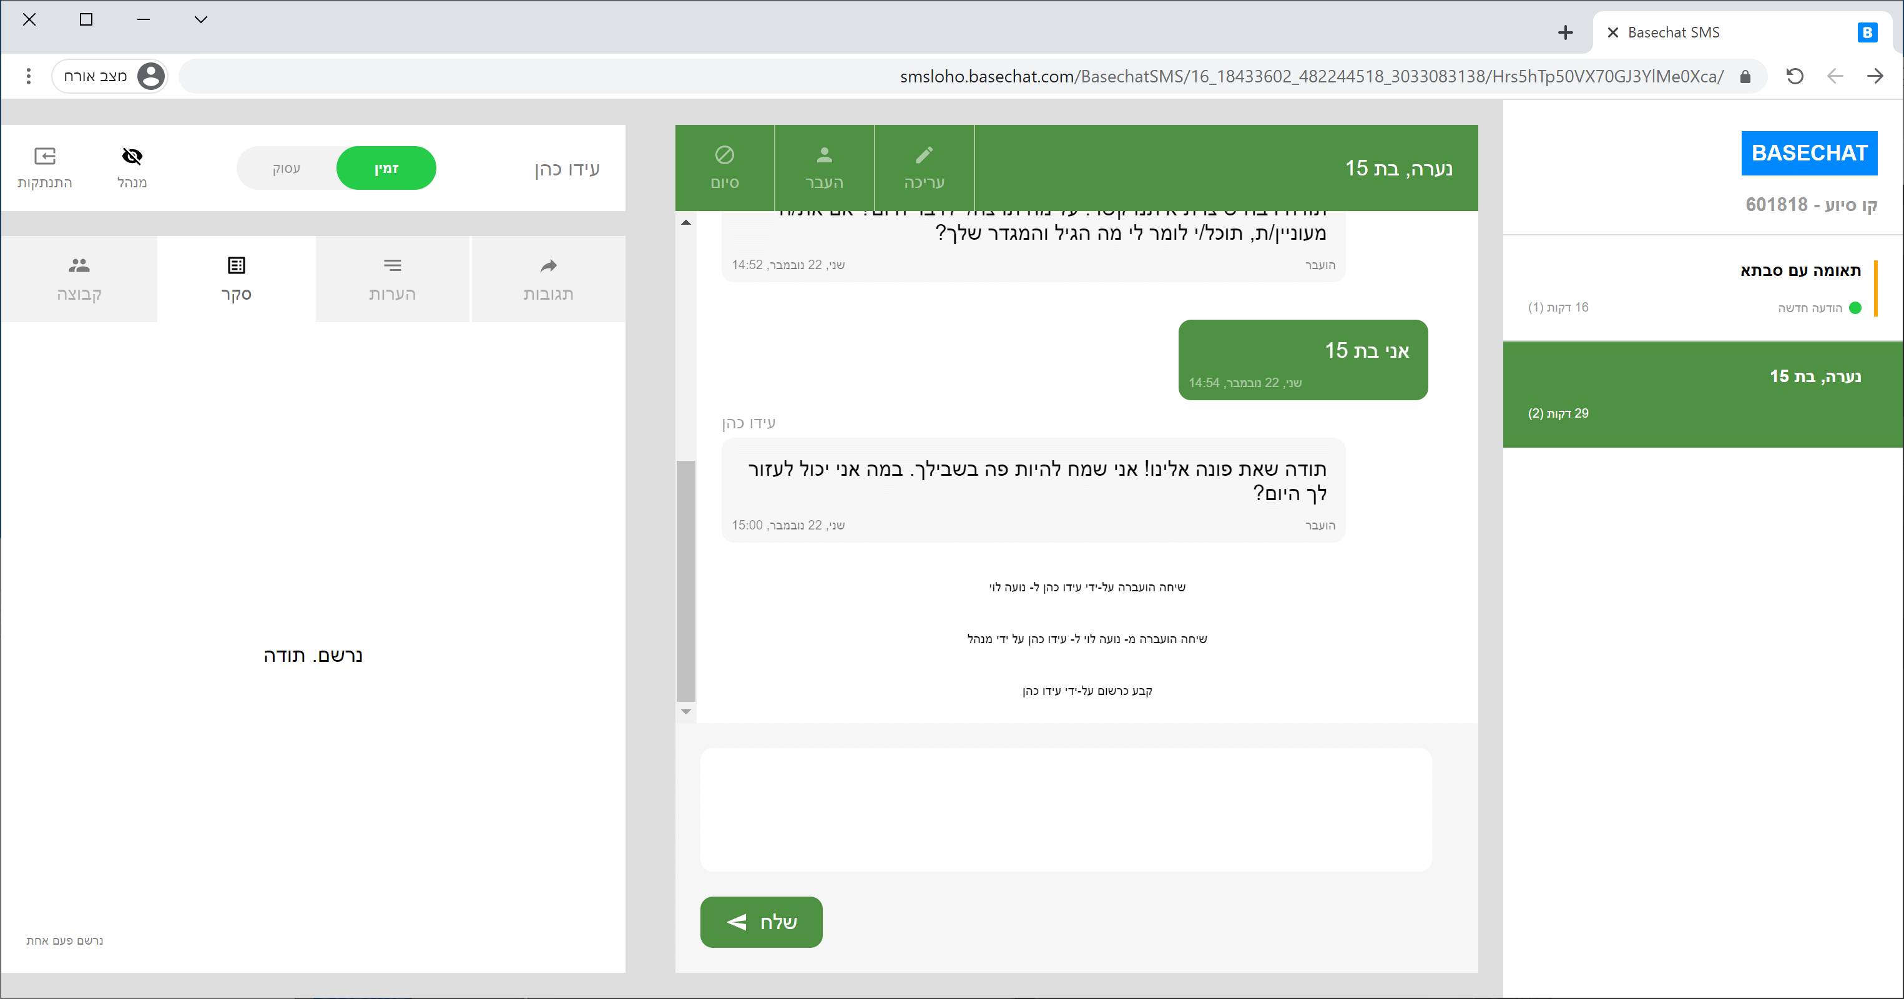Click the העברה (transfer) person icon
Screen dimensions: 1904x999
click(824, 155)
